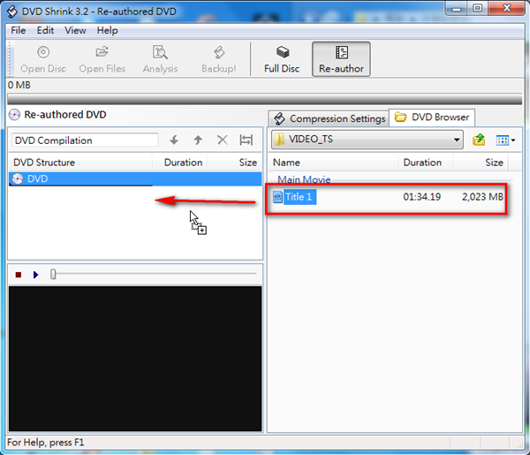
Task: Click the 2,023 MB size value
Action: pos(482,197)
